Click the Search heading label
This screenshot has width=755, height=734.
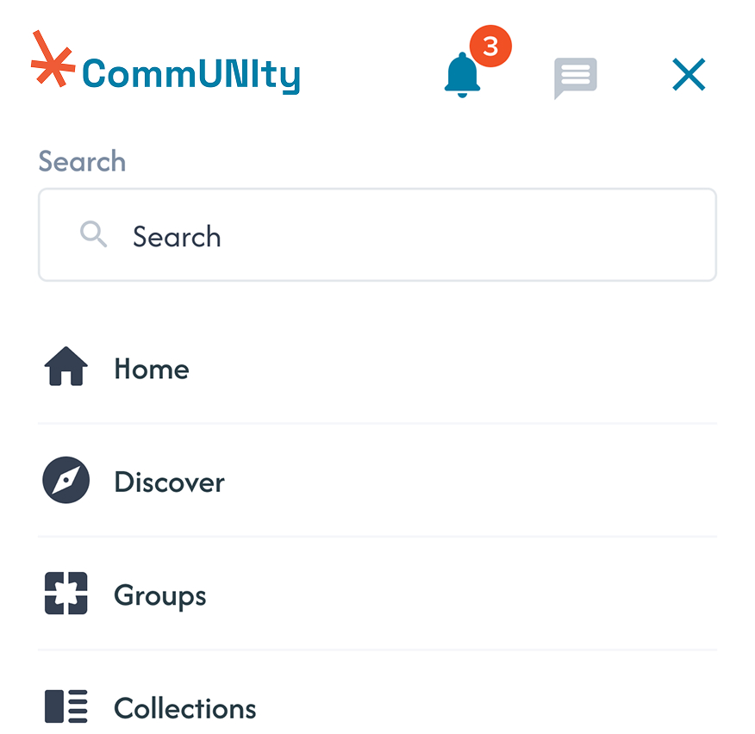pos(82,161)
